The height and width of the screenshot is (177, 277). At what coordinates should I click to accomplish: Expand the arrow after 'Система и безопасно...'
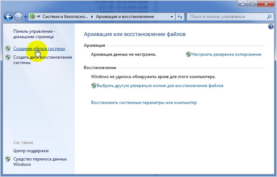click(92, 17)
